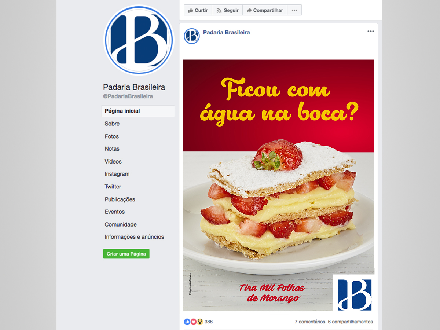Share the page via Compartilhar
This screenshot has width=440, height=330.
[x=265, y=10]
